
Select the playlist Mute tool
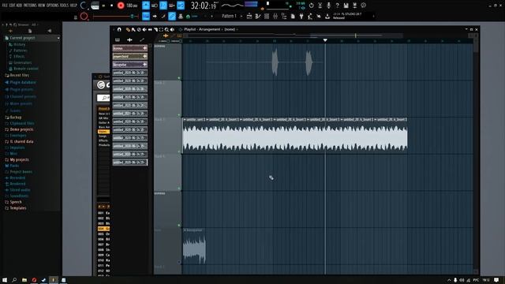144,29
